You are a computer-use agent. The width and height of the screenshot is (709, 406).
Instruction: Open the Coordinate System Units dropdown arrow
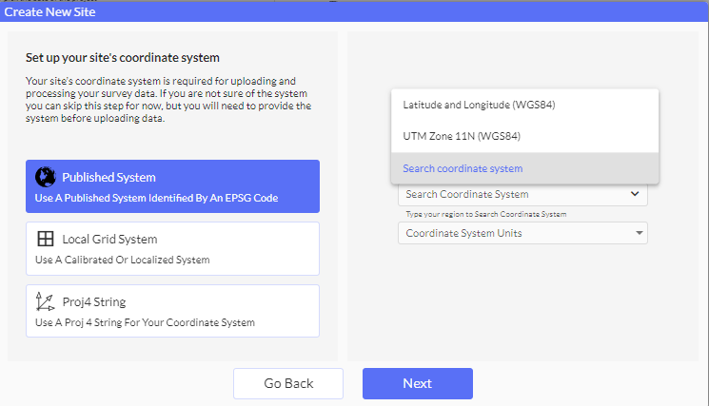pos(635,233)
